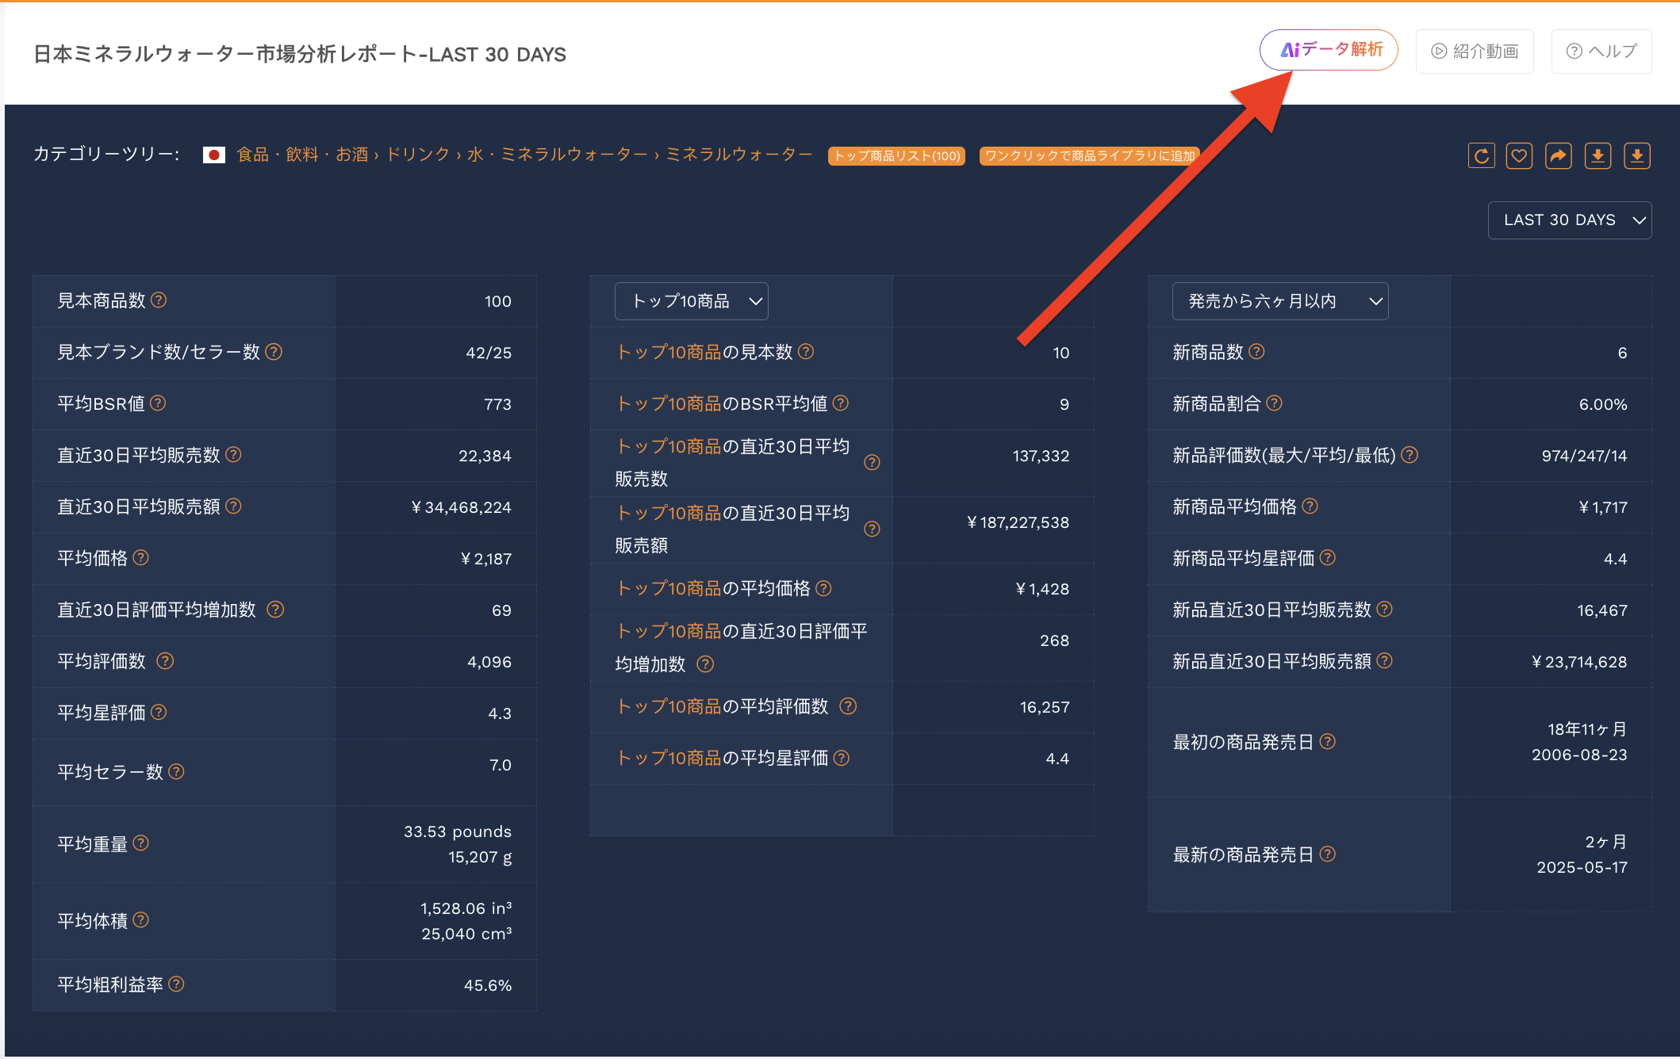
Task: Click the ¥34,468,224 sales value
Action: (x=461, y=507)
